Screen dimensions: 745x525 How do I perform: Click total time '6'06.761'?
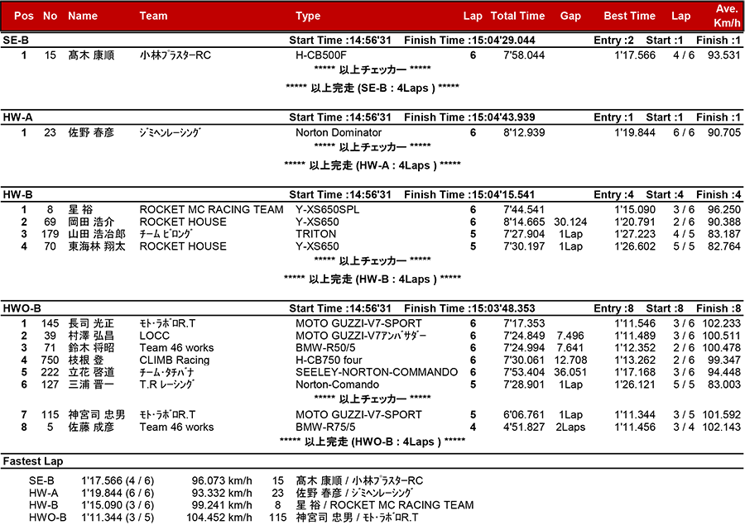click(x=524, y=415)
